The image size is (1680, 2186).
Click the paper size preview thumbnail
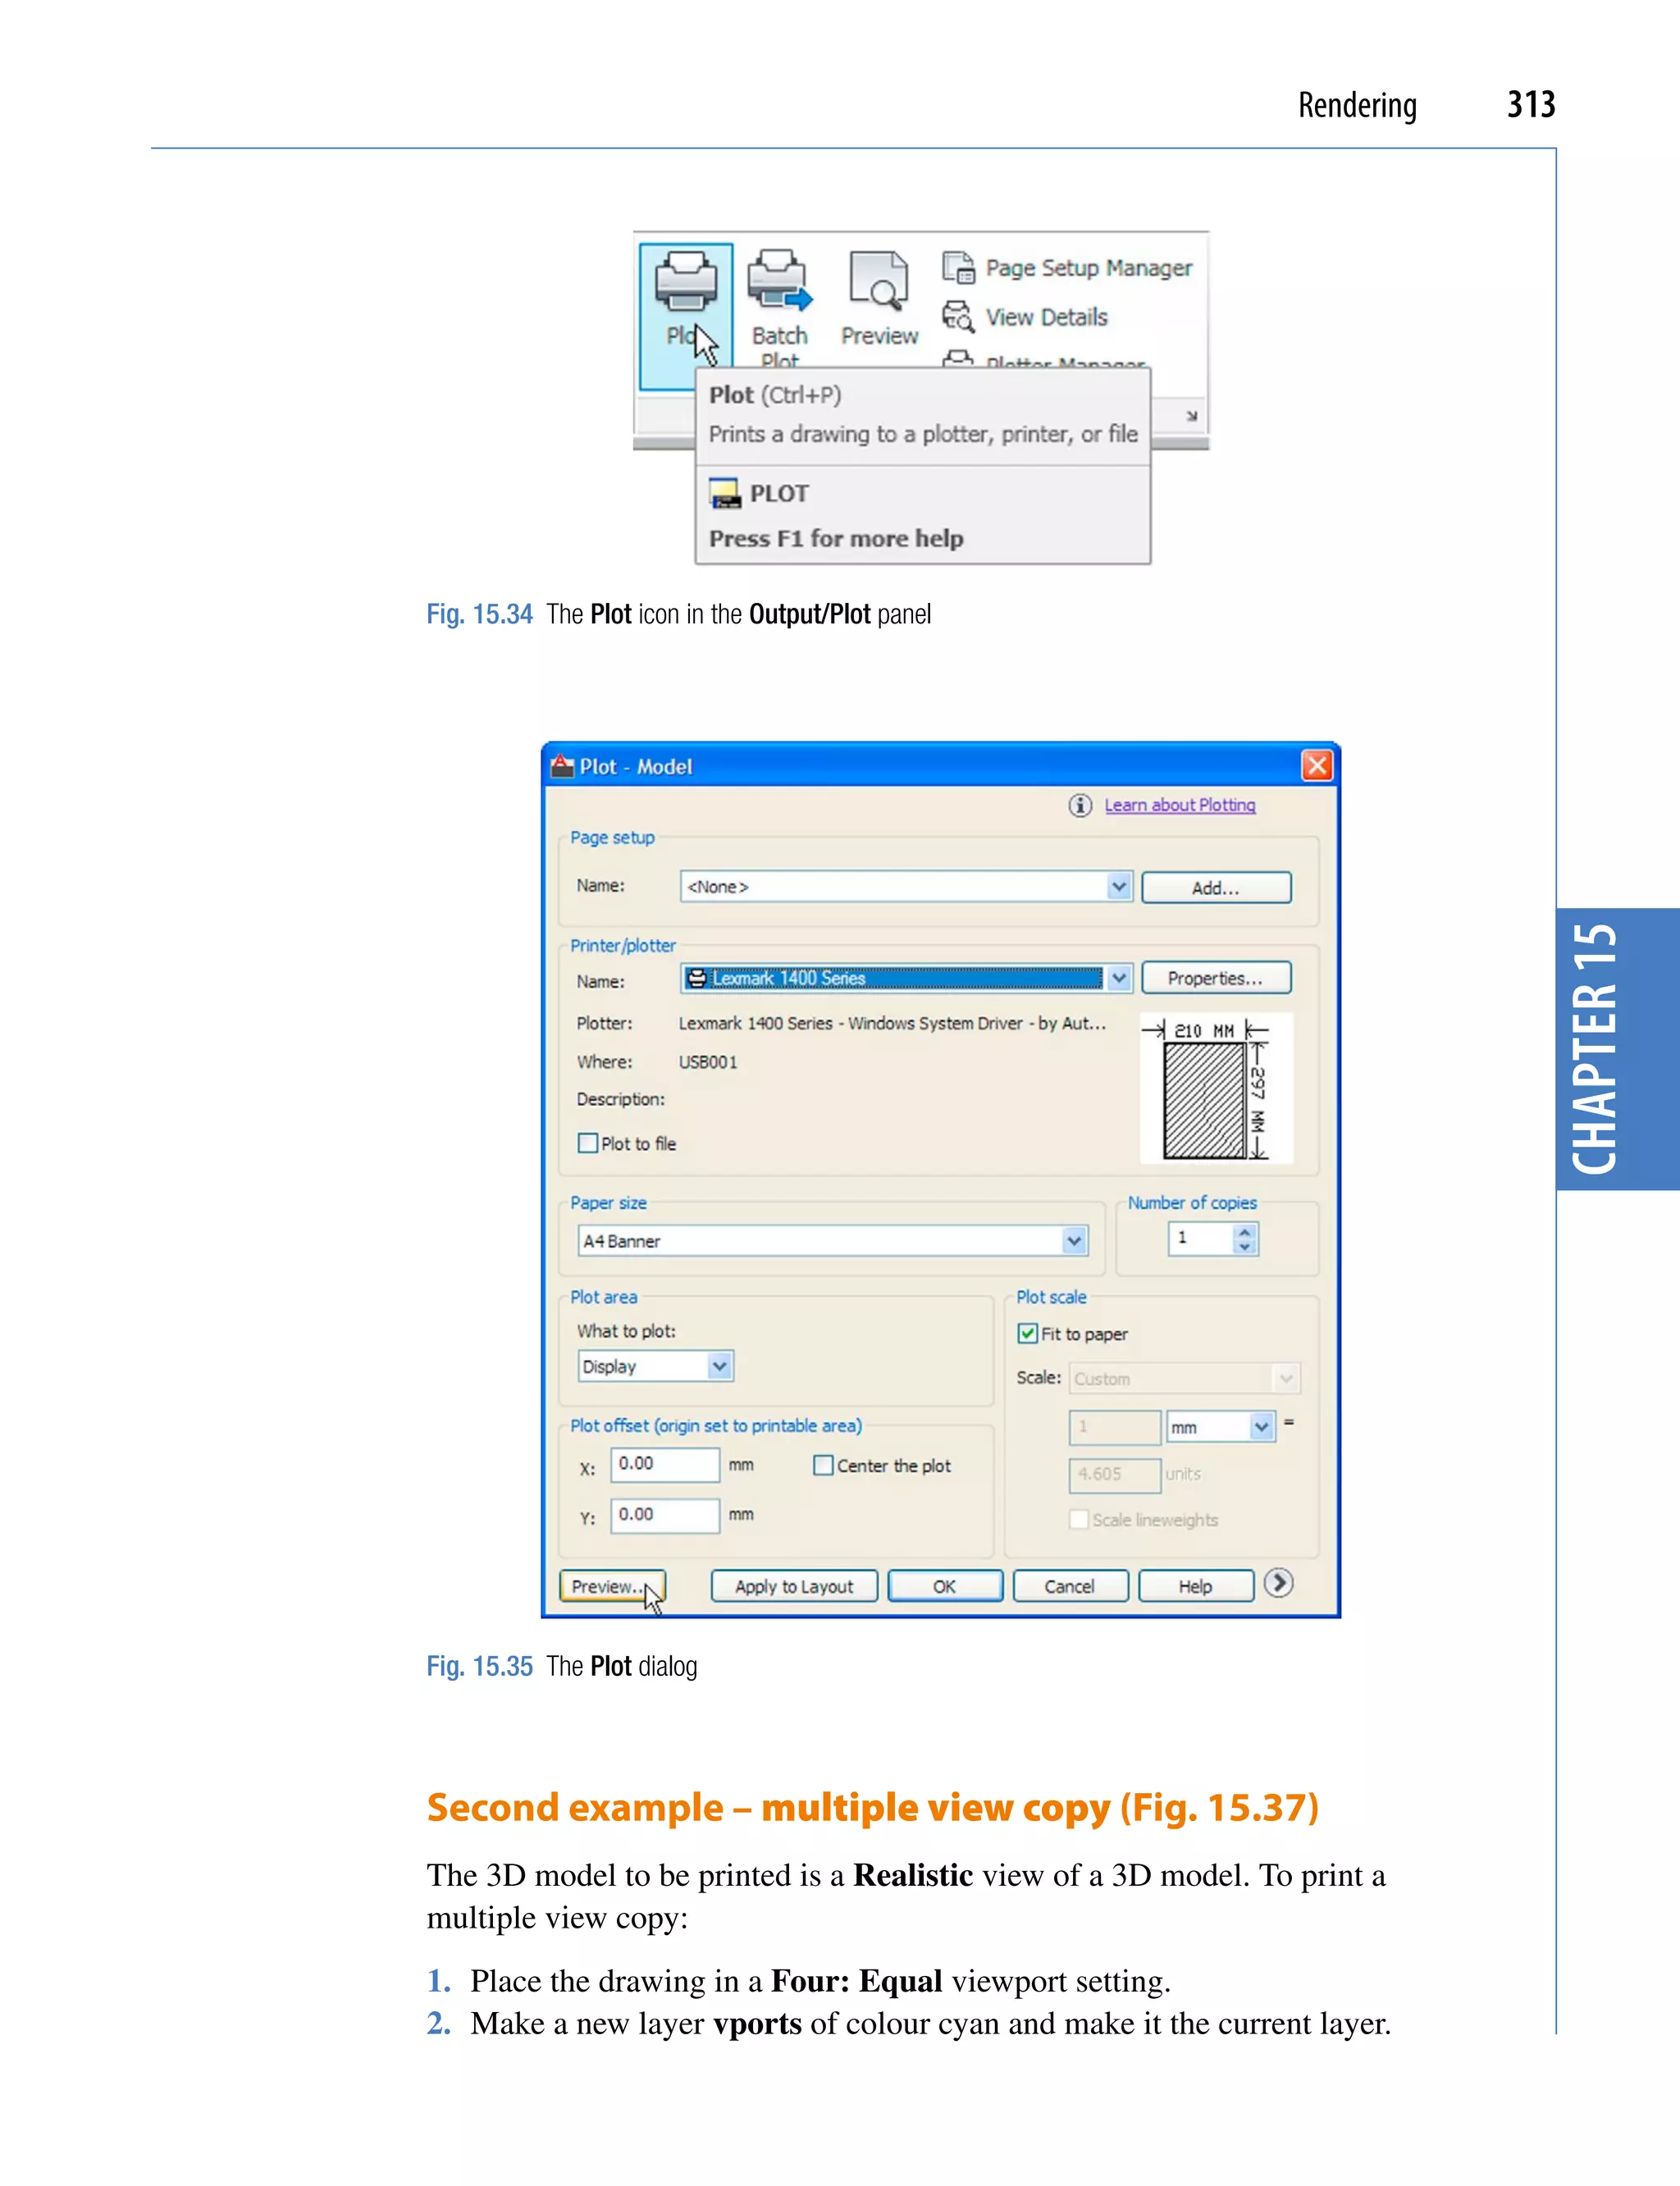(1216, 1088)
